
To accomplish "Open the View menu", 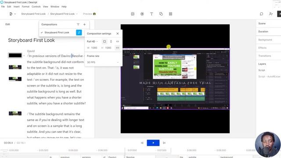I will (46, 7).
